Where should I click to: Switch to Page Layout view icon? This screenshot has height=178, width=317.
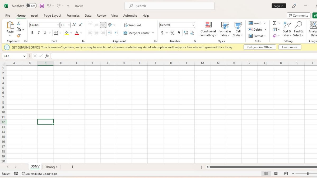pyautogui.click(x=276, y=174)
